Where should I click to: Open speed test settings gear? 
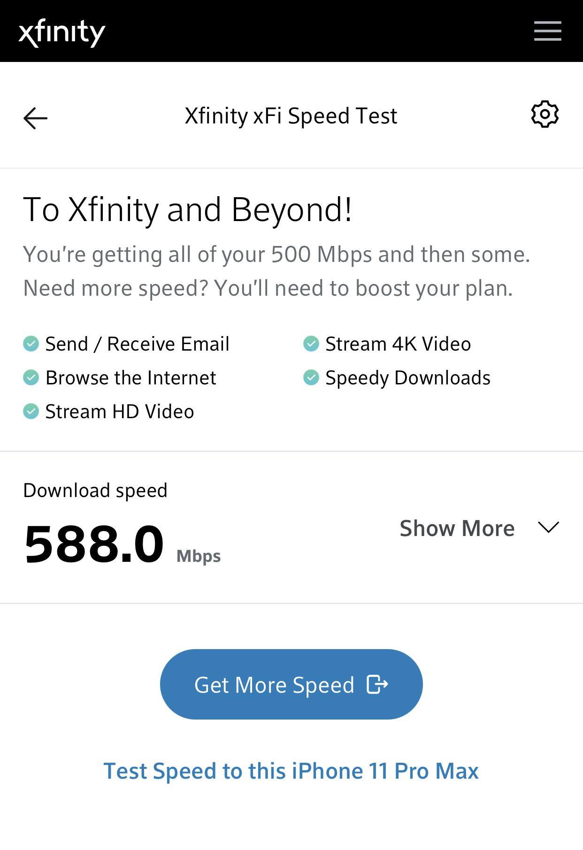click(x=545, y=114)
